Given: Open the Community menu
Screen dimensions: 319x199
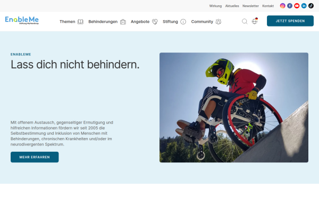Looking at the screenshot, I should click(x=202, y=22).
